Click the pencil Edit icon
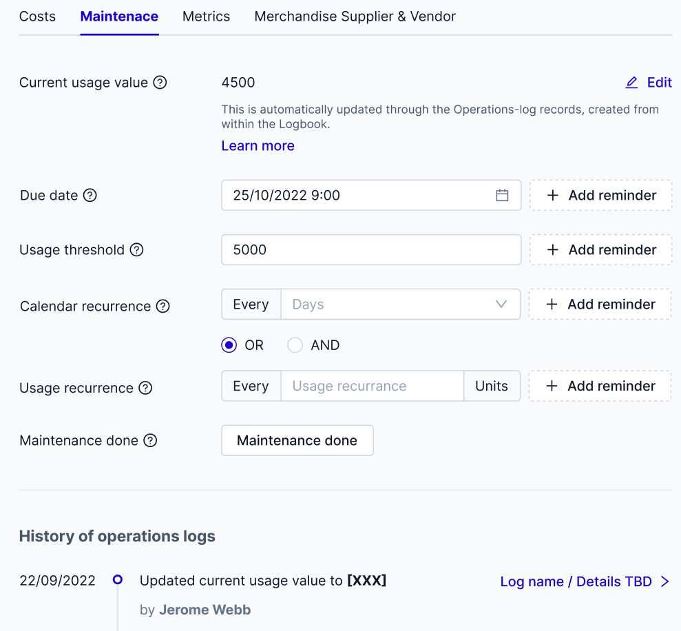Screen dimensions: 681x631 click(x=631, y=83)
